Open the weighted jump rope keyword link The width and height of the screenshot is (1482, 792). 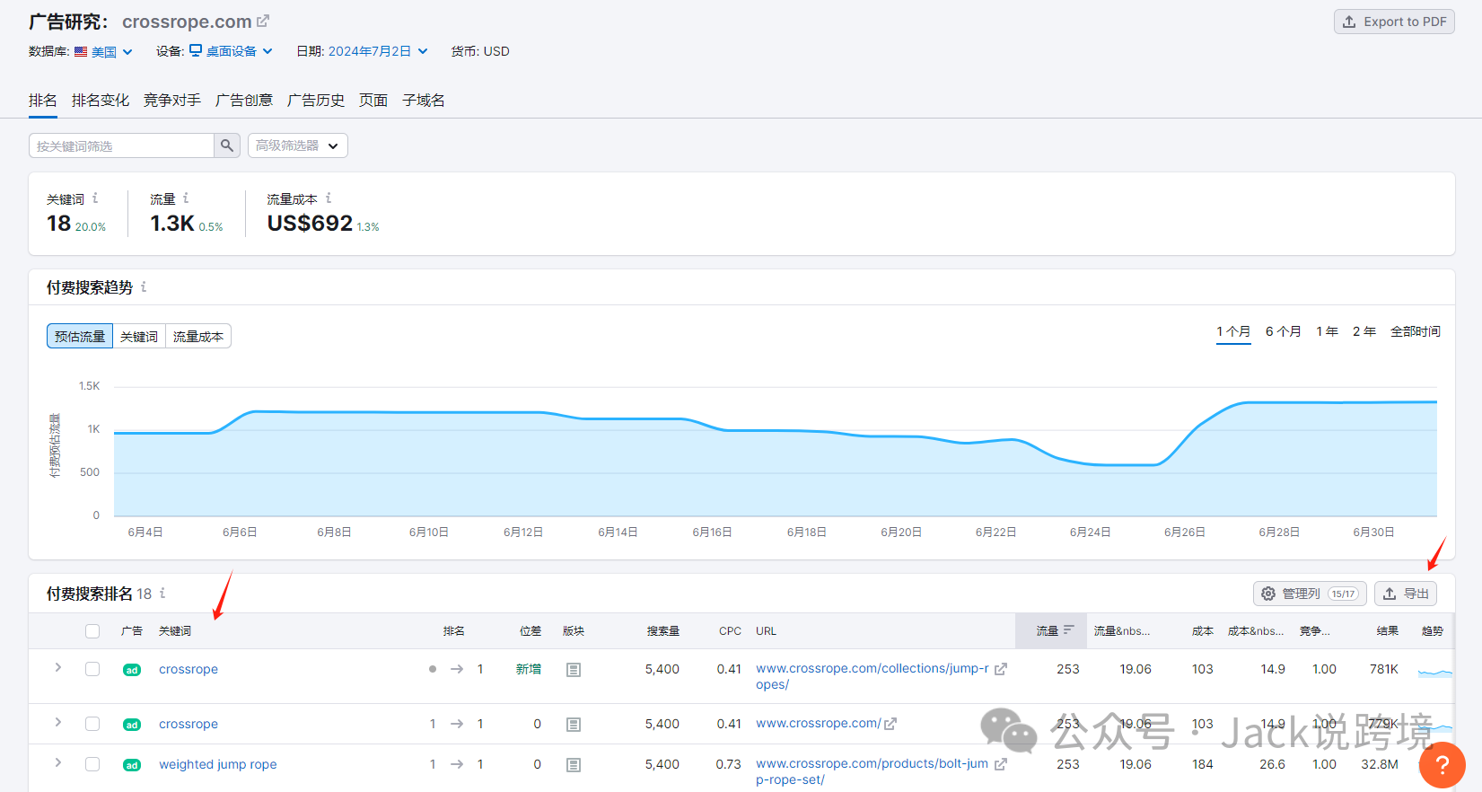click(218, 764)
